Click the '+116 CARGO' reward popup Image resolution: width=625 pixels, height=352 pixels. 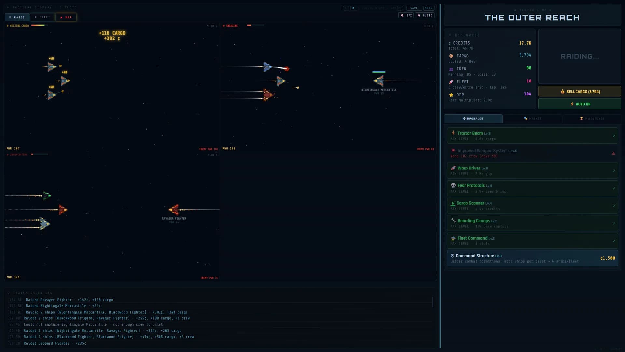112,33
